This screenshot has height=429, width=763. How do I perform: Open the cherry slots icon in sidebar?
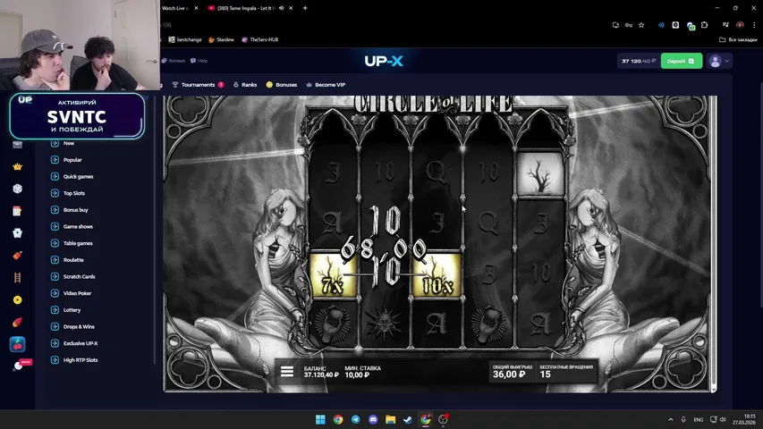[17, 344]
